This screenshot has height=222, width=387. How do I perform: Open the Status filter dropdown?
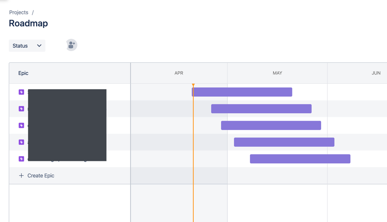coord(27,46)
